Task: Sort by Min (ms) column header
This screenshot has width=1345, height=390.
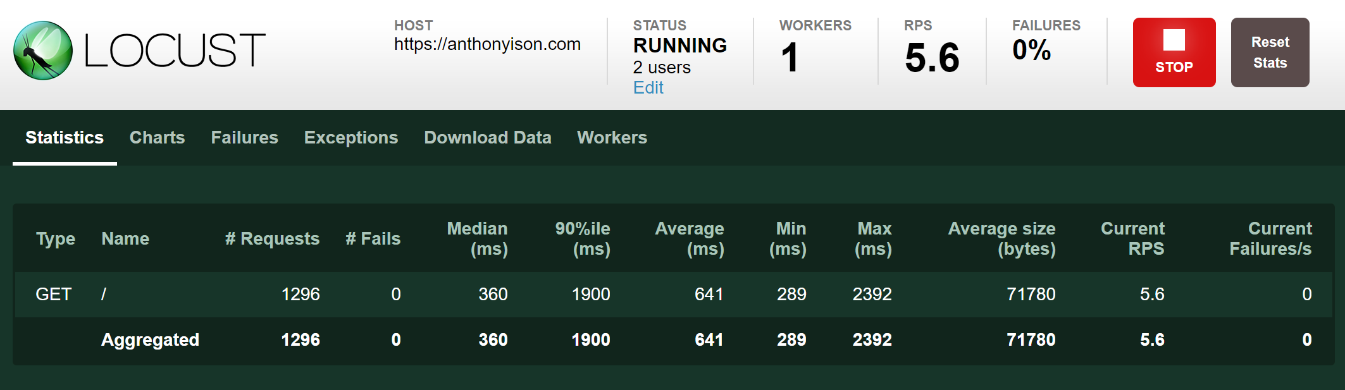Action: pos(788,239)
